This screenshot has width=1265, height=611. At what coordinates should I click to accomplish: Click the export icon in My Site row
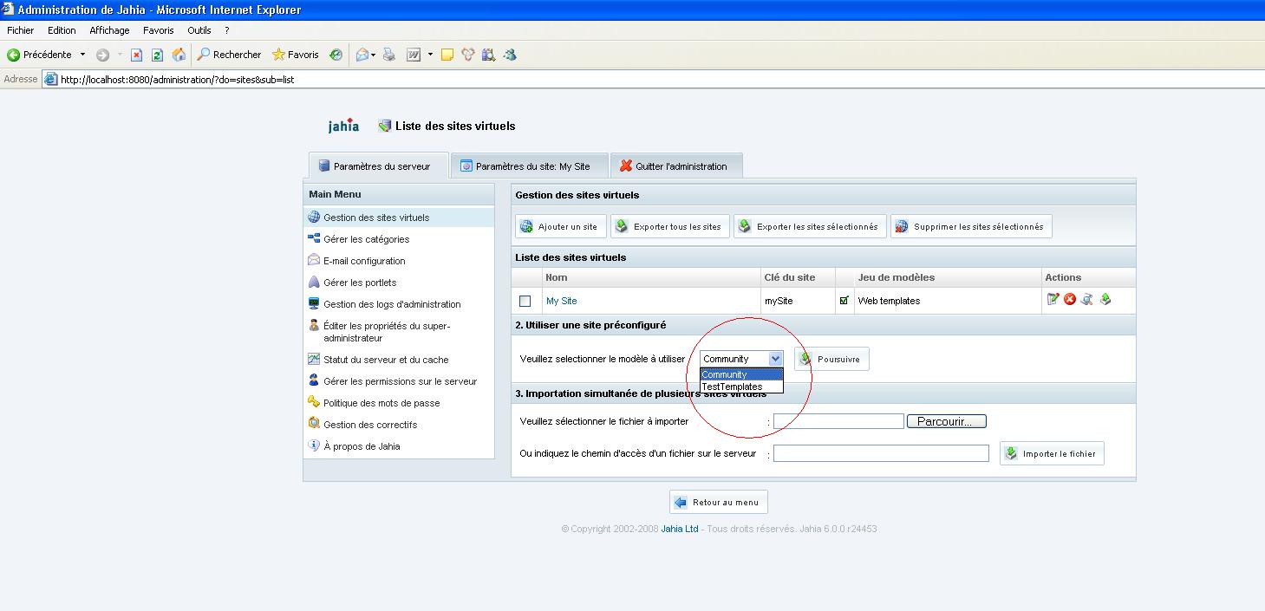point(1105,300)
